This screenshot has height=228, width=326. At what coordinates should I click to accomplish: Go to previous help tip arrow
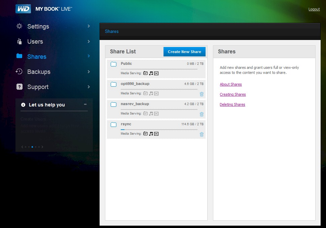22,147
